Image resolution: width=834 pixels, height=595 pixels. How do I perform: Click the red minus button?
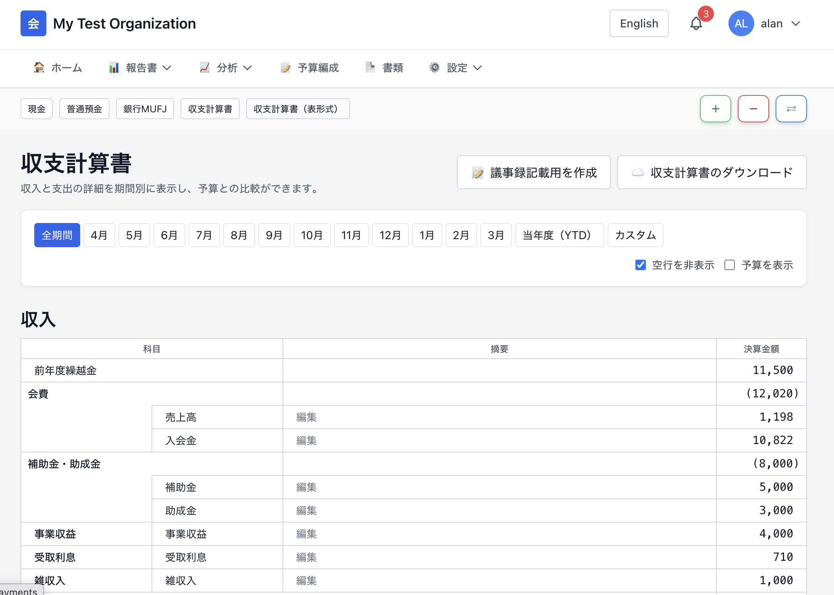click(x=753, y=109)
